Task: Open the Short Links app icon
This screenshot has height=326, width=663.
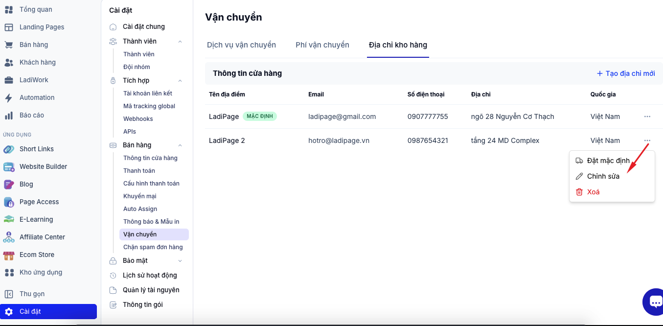Action: (x=9, y=149)
